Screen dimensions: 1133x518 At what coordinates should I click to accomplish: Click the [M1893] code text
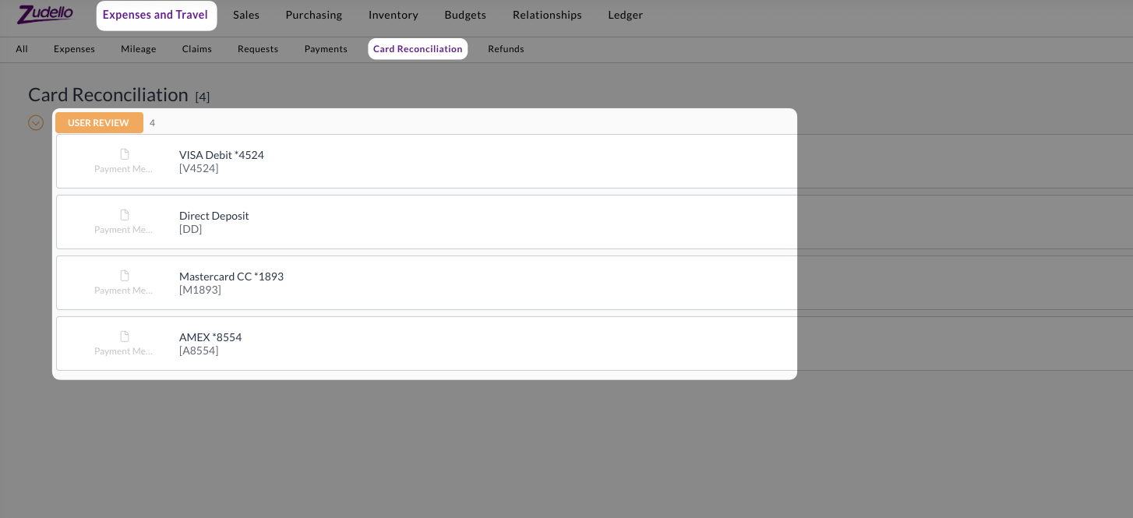click(200, 290)
